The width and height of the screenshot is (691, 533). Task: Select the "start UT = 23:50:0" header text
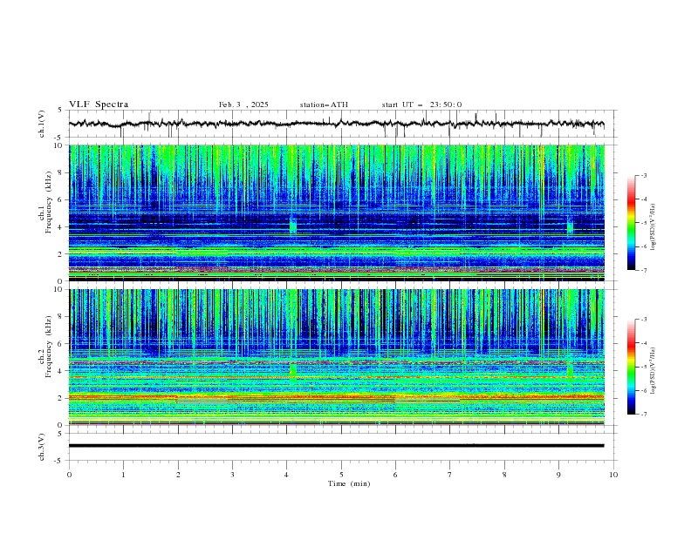point(421,105)
